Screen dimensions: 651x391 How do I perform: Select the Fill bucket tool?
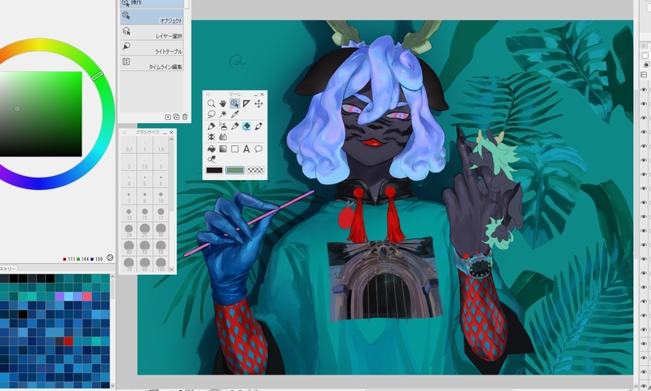coord(211,149)
